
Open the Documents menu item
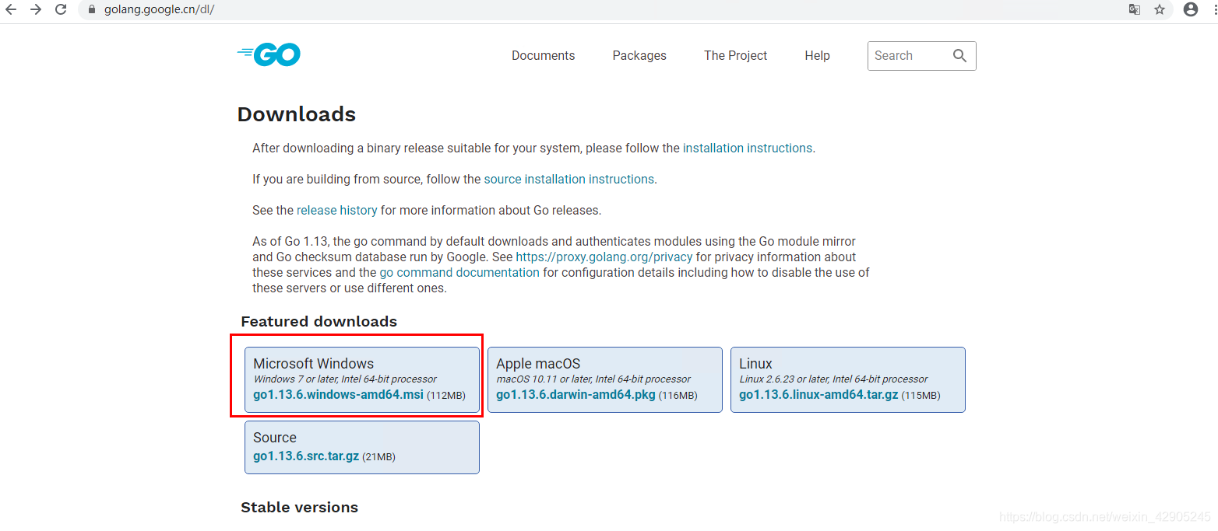click(543, 55)
